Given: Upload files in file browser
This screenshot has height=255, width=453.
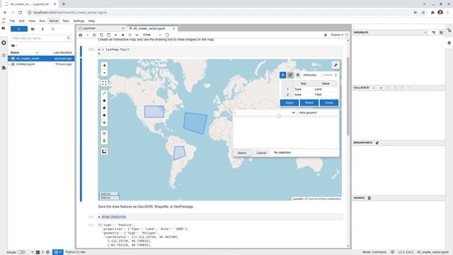Looking at the screenshot, I should click(x=42, y=29).
